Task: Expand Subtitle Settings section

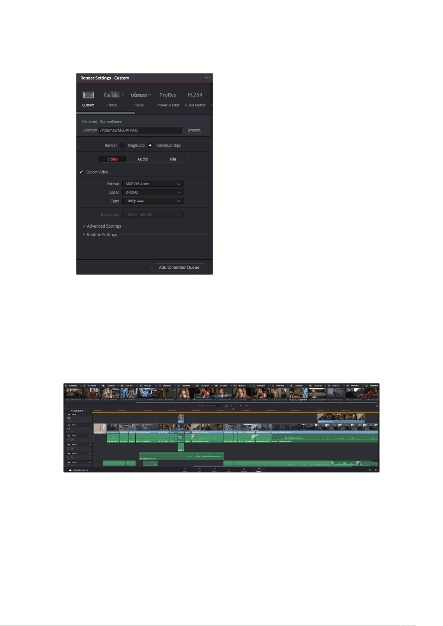Action: (100, 235)
